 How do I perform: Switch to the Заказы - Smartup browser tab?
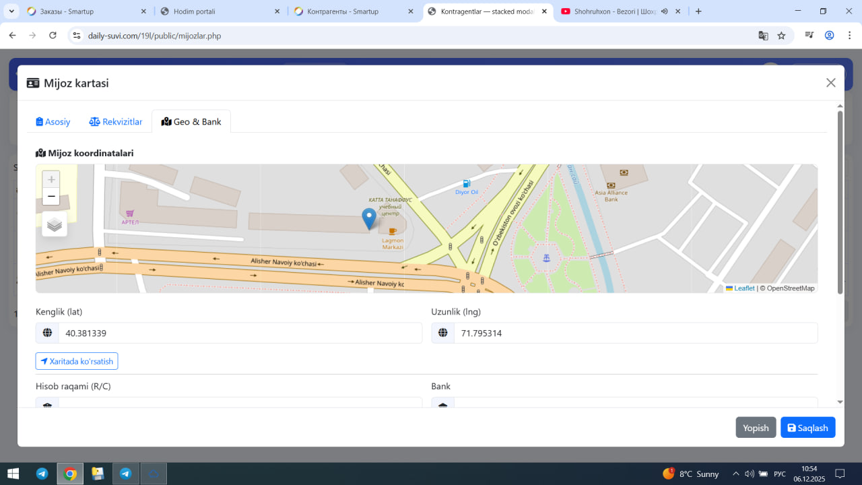click(87, 11)
